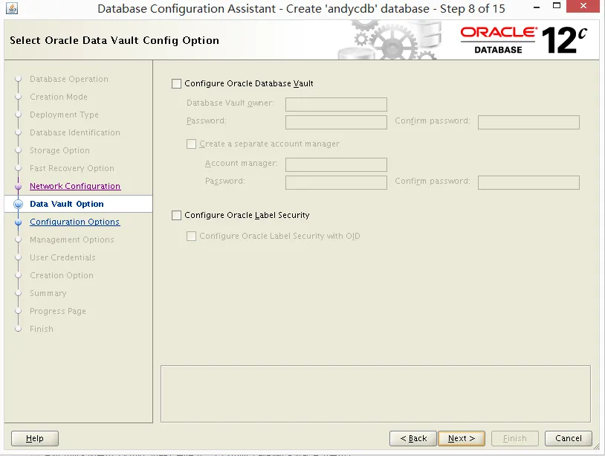The height and width of the screenshot is (456, 605).
Task: Click the Creation Option step label
Action: pos(62,275)
